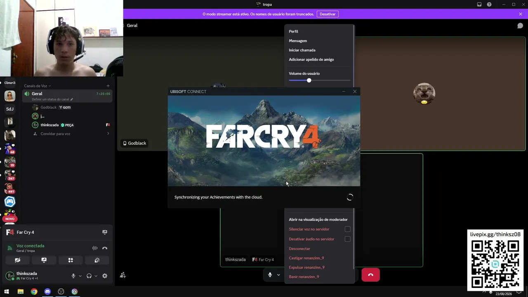Open inbox icon in title bar
This screenshot has height=297, width=528.
click(479, 5)
